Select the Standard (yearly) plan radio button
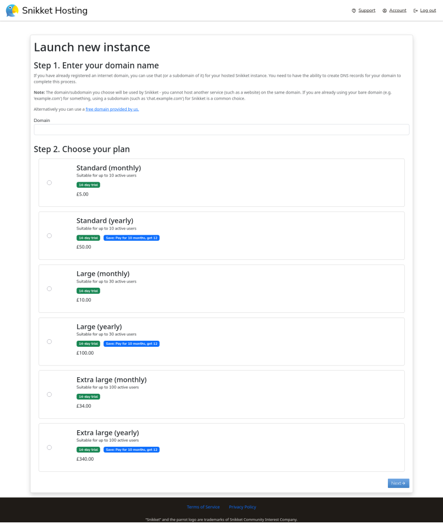 (49, 236)
